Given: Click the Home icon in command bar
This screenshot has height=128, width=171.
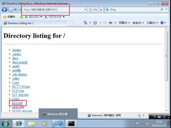Looking at the screenshot, I should click(x=85, y=23).
